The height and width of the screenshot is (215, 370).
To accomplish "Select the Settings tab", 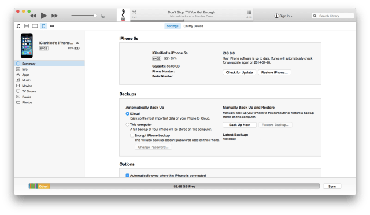I will point(172,26).
